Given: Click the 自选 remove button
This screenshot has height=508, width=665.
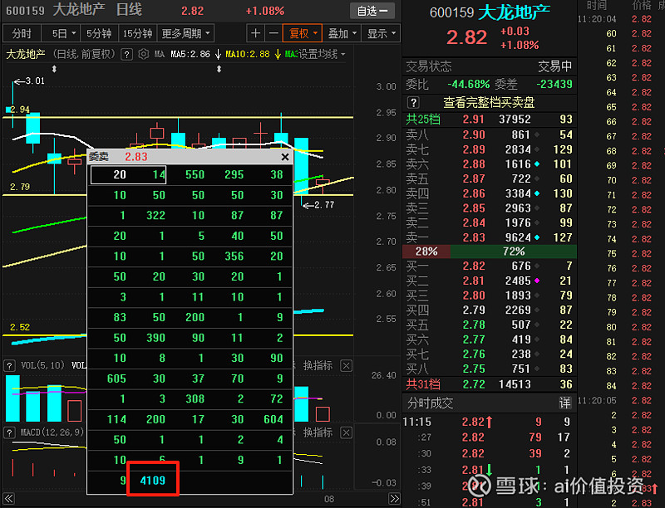Looking at the screenshot, I should click(372, 11).
